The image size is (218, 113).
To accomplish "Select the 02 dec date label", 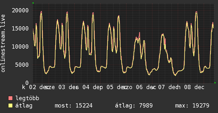I will pyautogui.click(x=39, y=87).
